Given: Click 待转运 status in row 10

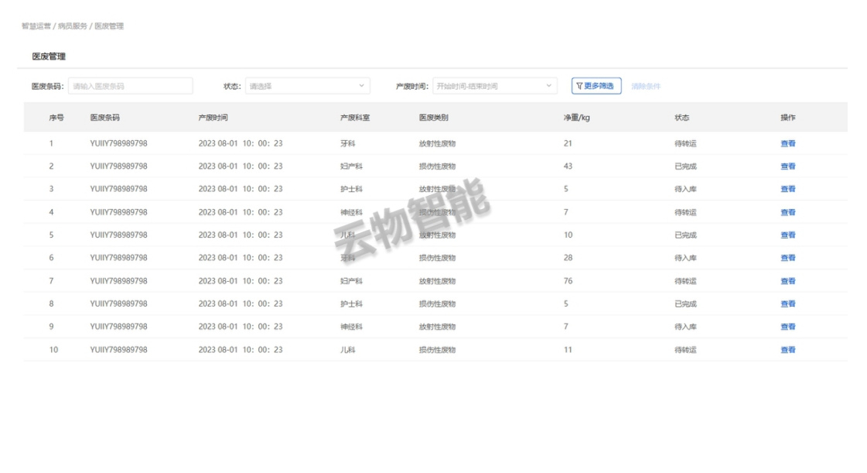Looking at the screenshot, I should pos(686,350).
